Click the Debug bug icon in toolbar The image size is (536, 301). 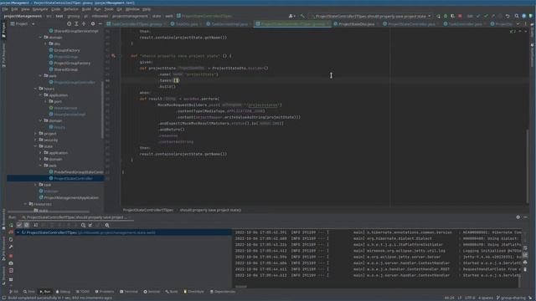click(446, 16)
